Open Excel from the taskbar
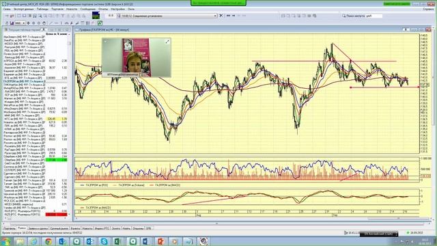The width and height of the screenshot is (437, 246). click(117, 241)
